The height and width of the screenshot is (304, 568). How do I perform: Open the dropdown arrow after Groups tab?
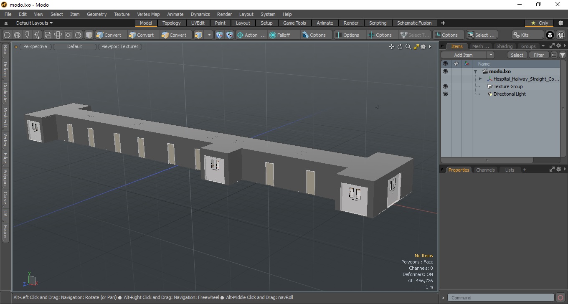(543, 46)
